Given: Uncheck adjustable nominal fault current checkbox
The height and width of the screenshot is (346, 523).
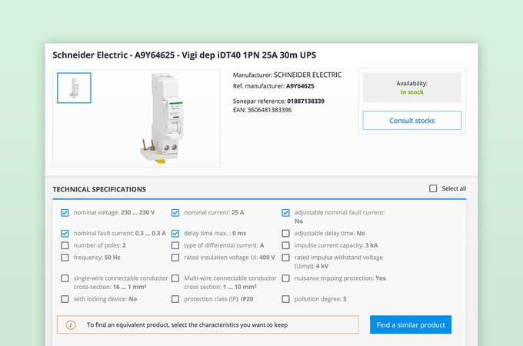Looking at the screenshot, I should coord(285,213).
